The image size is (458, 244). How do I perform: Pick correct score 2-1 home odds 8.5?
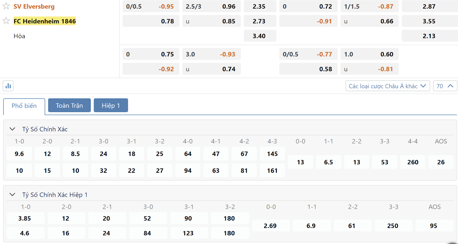[75, 154]
